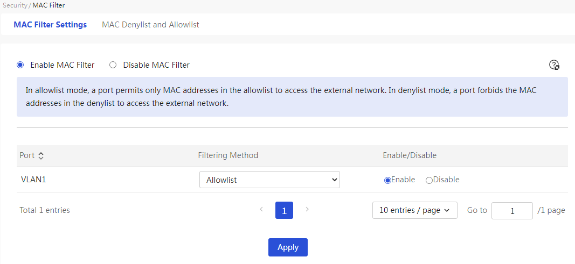Click the VLAN1 port cell

[33, 180]
